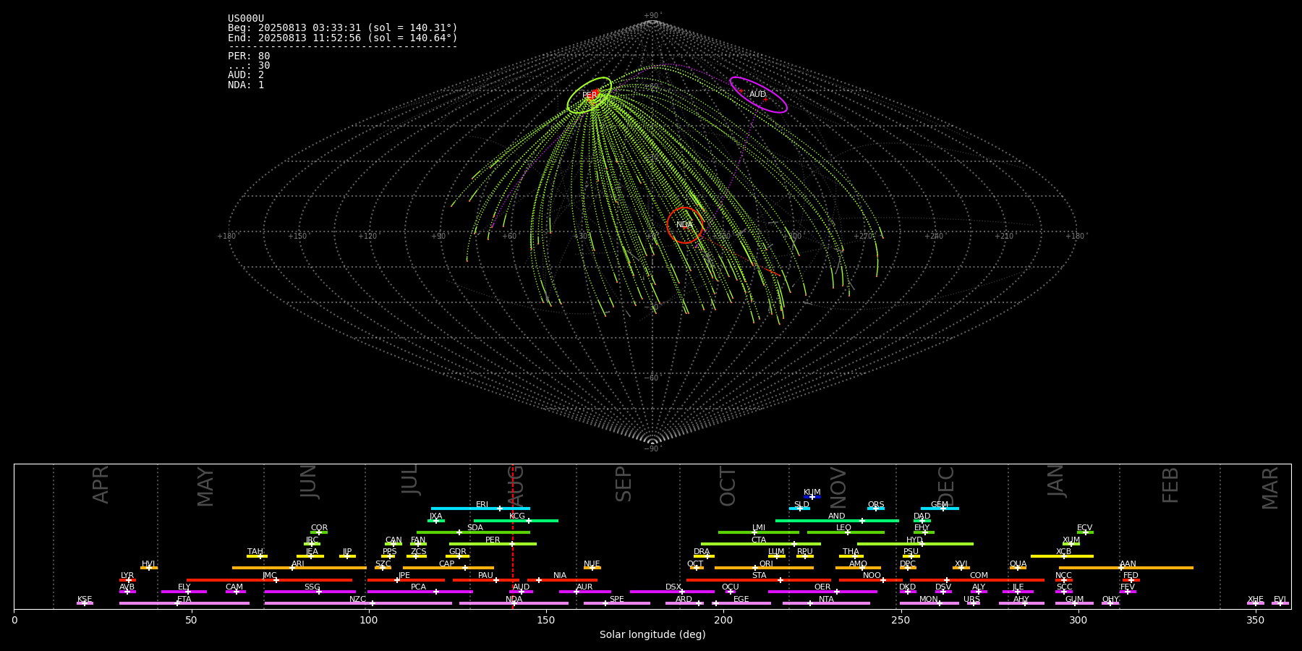The image size is (1302, 651).
Task: Click the red dashed current solar longitude line
Action: pos(513,536)
